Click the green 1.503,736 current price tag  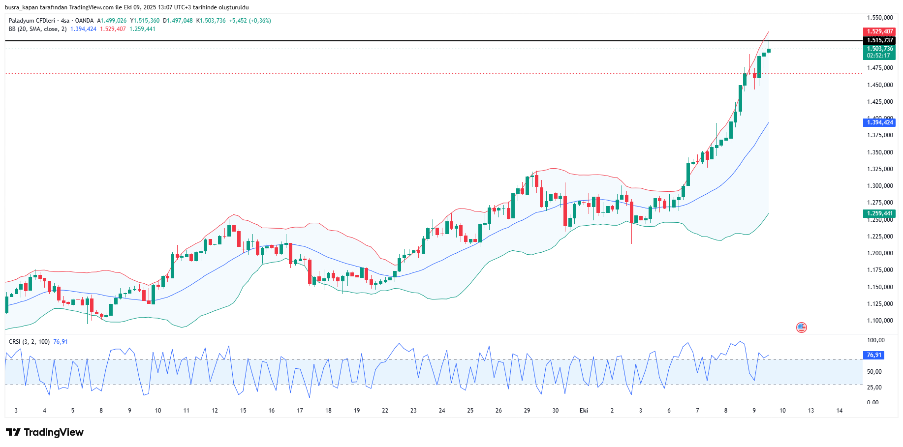point(879,49)
